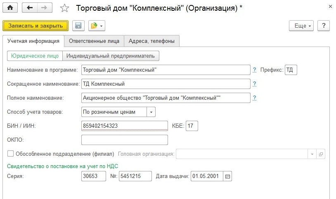Viewport: 336px width, 199px height.
Task: Click the help question mark button
Action: pos(324,26)
